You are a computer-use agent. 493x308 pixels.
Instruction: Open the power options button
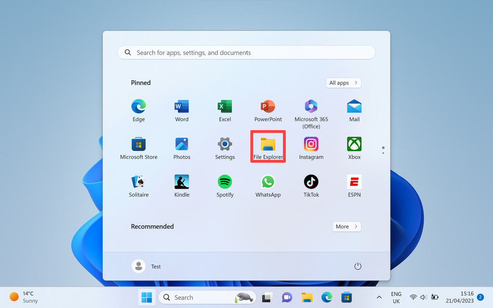(358, 266)
